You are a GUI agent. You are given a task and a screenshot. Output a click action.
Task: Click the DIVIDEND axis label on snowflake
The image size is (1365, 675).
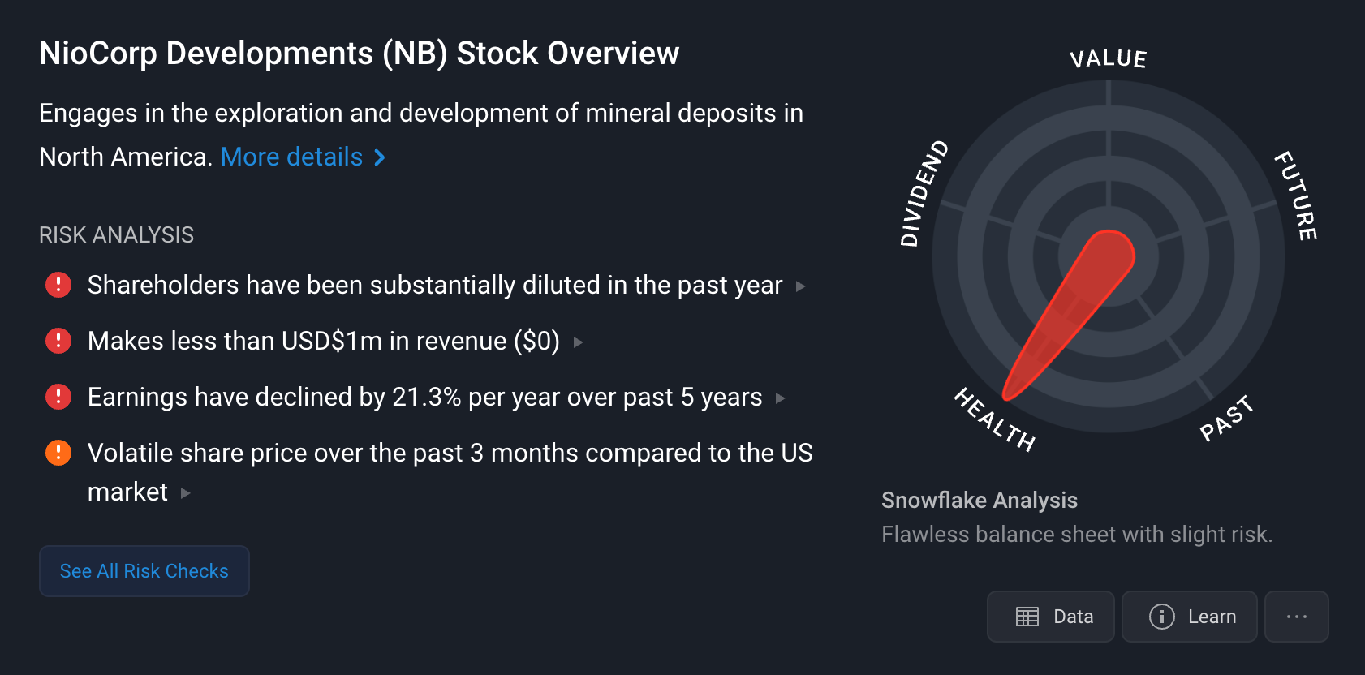tap(924, 193)
